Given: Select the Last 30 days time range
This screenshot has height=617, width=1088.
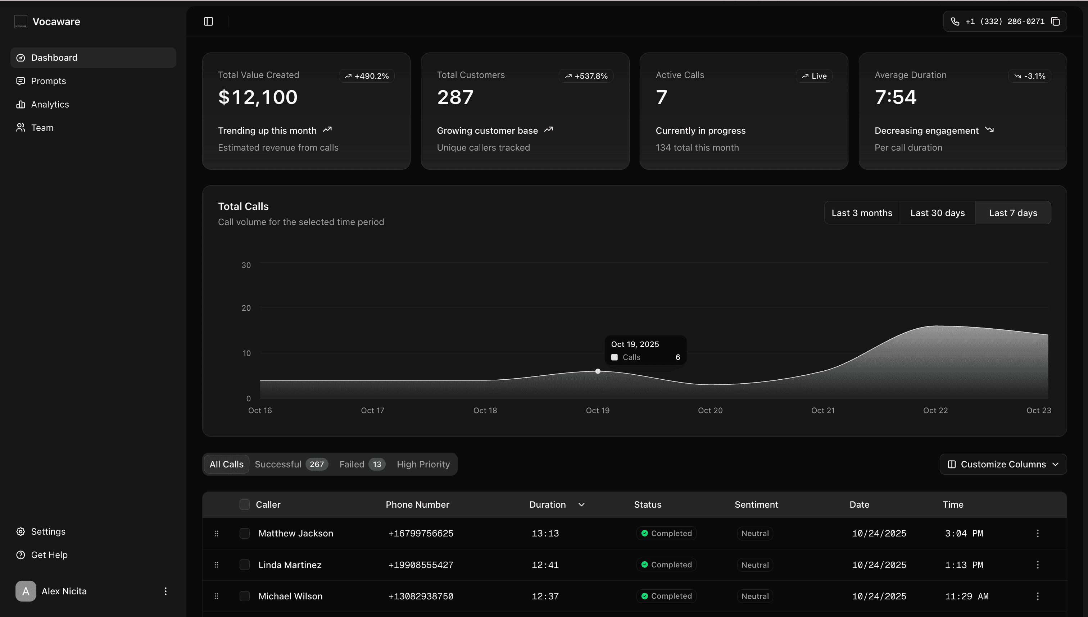Looking at the screenshot, I should pyautogui.click(x=938, y=213).
